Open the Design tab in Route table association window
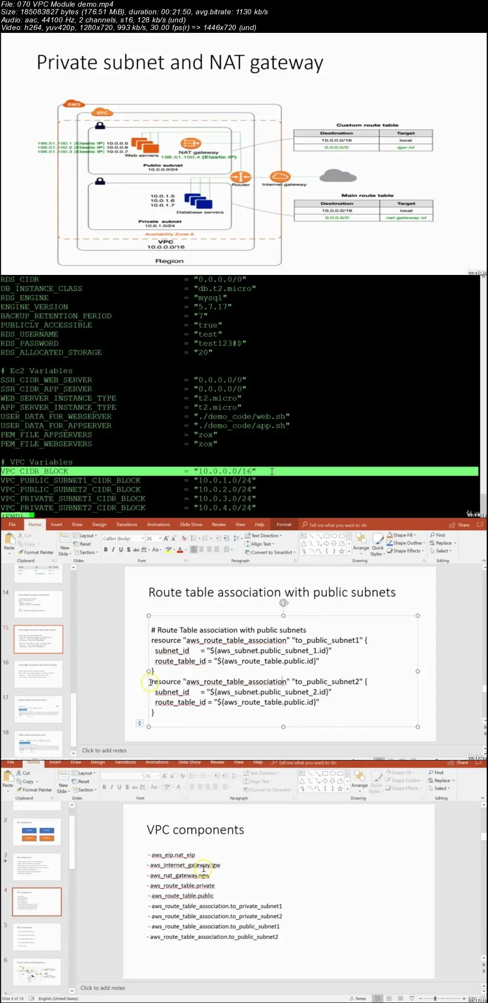 tap(99, 525)
